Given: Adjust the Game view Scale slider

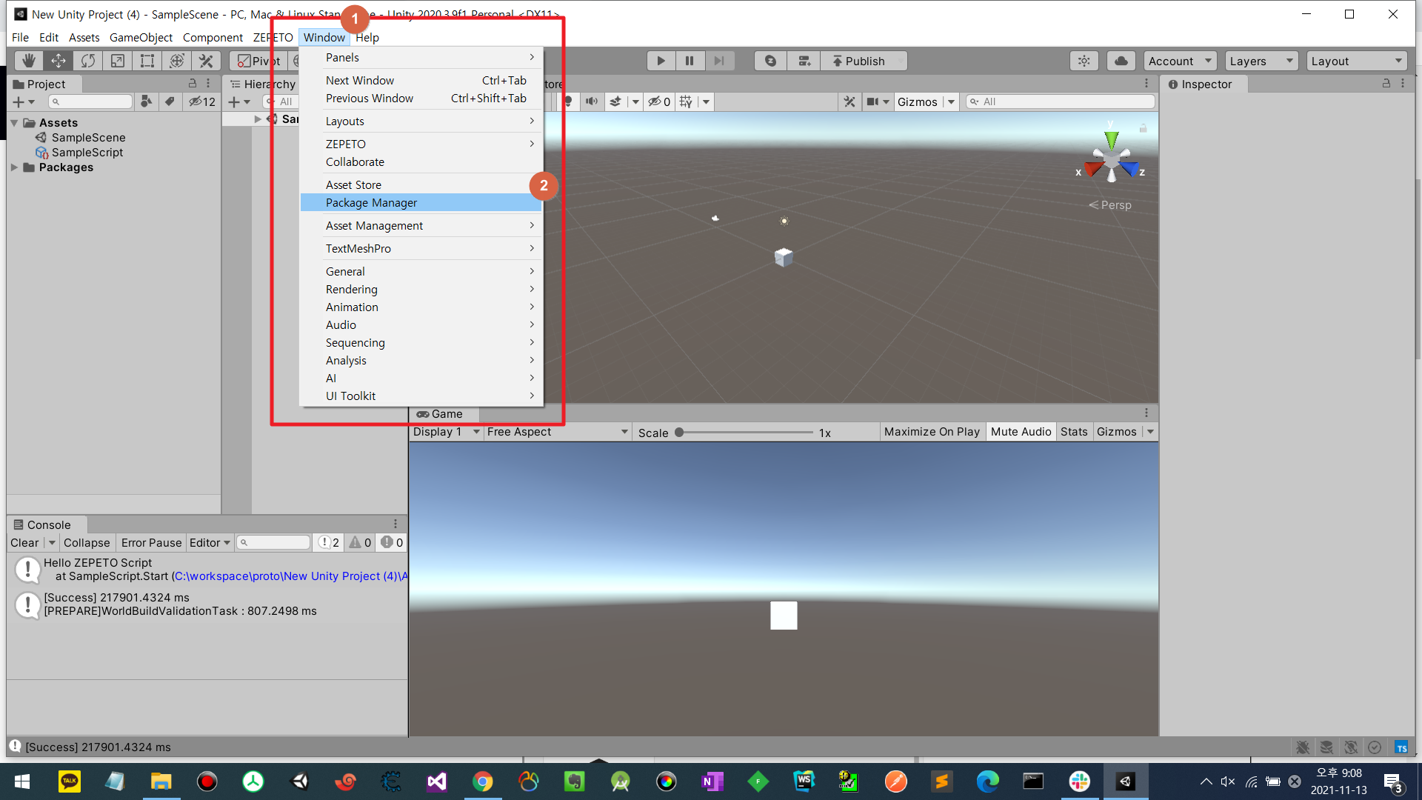Looking at the screenshot, I should click(679, 433).
